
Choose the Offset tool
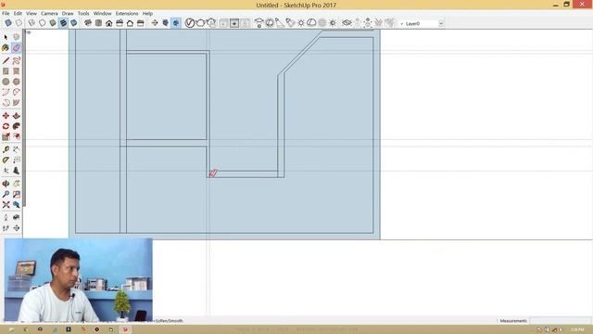(x=17, y=136)
